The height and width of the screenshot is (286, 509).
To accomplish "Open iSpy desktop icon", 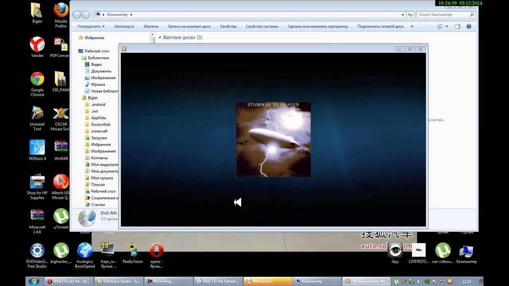I will 395,253.
